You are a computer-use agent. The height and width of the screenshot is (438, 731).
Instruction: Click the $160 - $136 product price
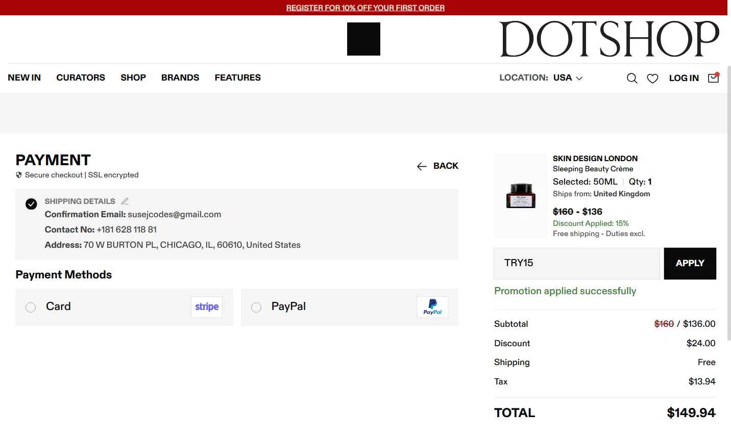(x=577, y=212)
